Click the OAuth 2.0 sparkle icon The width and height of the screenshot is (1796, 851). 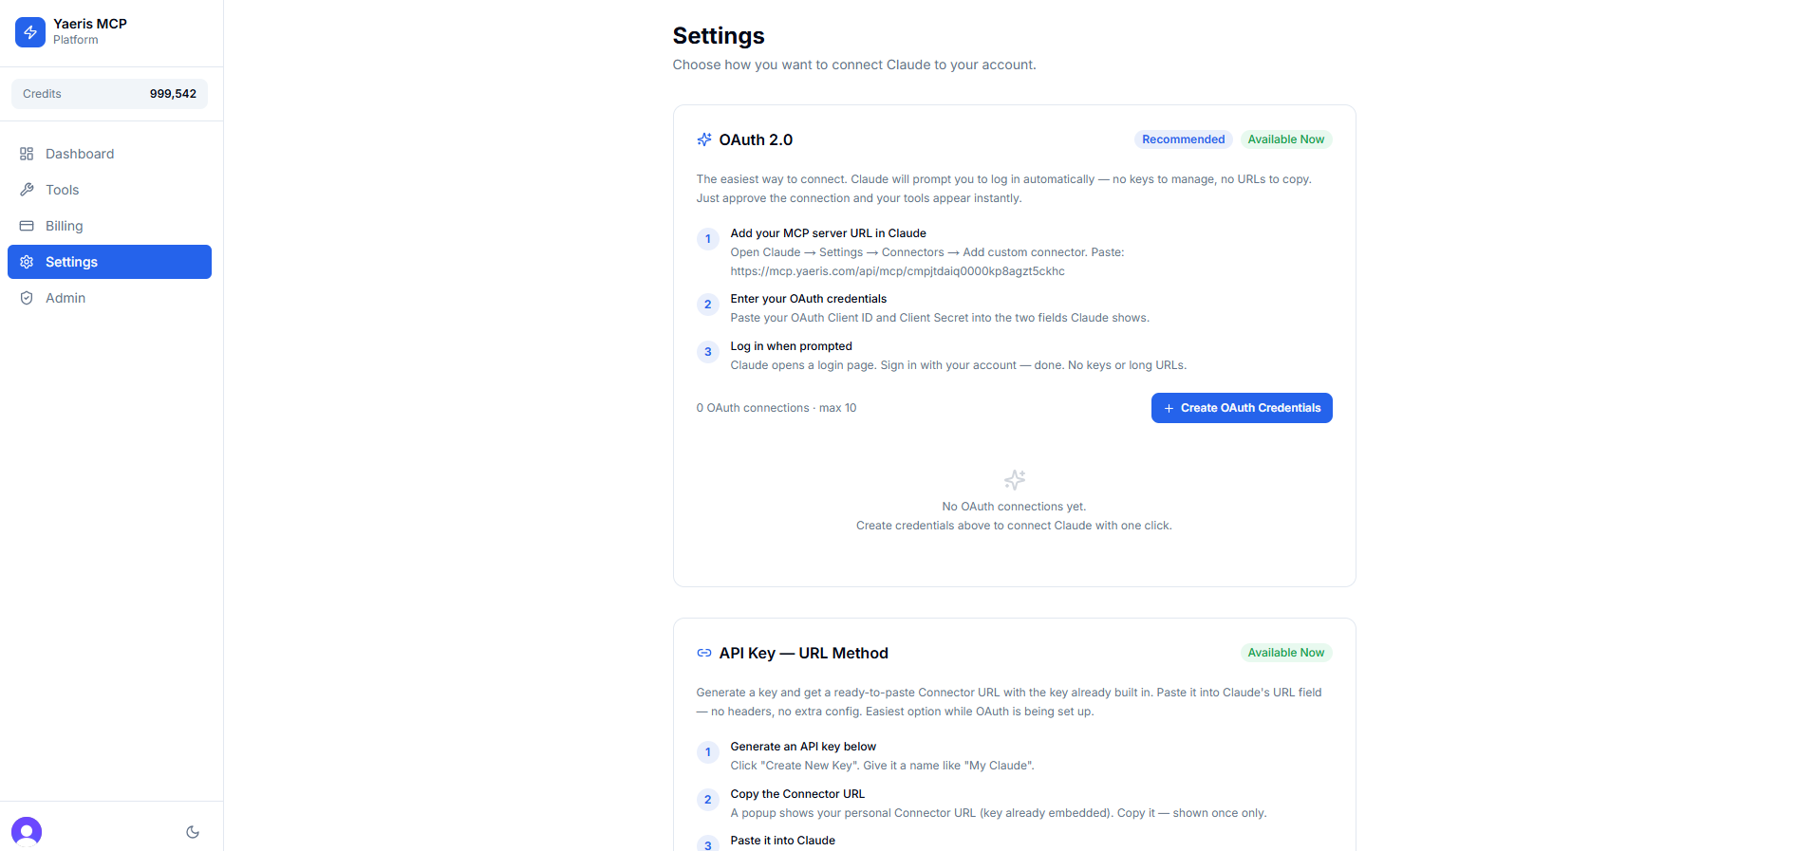(704, 139)
